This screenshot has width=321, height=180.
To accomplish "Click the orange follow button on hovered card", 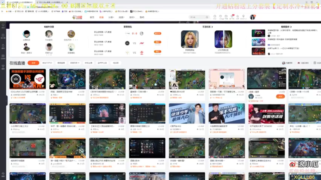I will (x=280, y=96).
